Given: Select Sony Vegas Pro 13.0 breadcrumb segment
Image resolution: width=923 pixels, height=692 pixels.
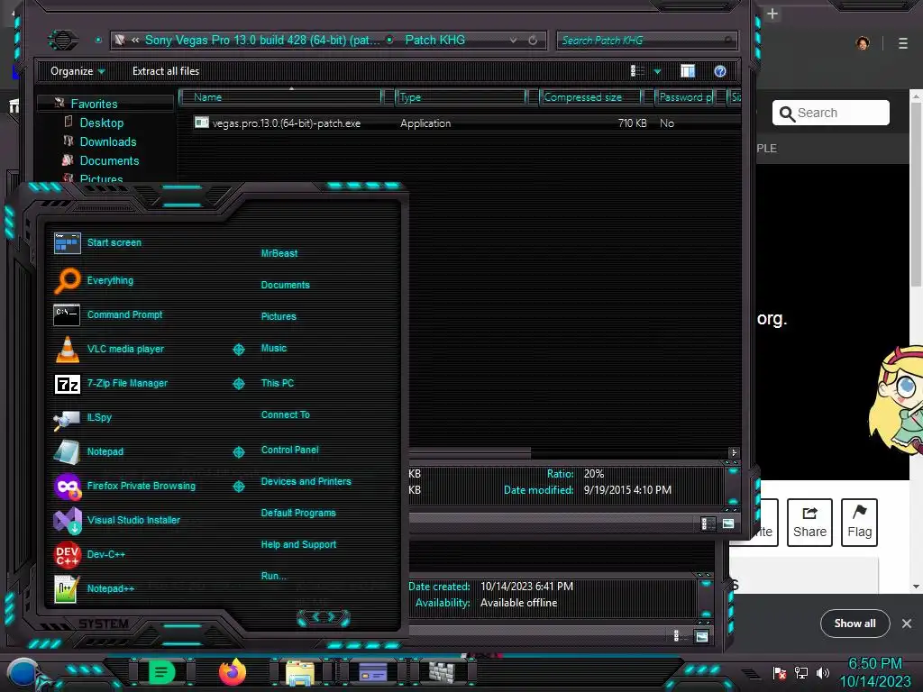Looking at the screenshot, I should pos(262,40).
